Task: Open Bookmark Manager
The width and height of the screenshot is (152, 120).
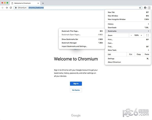Action: (82, 43)
